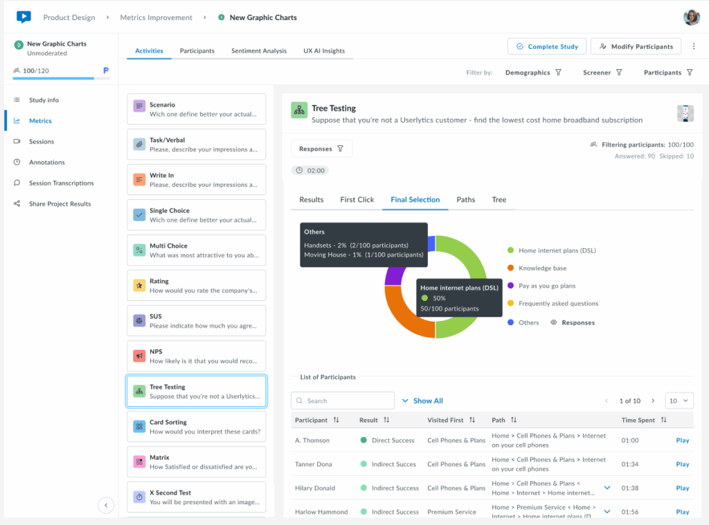
Task: Click the Share Project Results icon
Action: (17, 204)
